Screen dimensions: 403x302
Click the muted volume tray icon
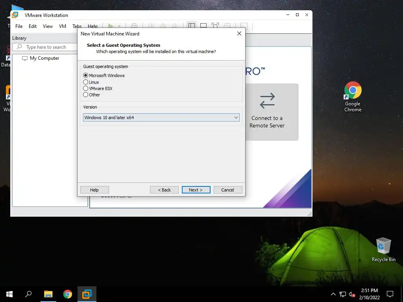coord(352,294)
